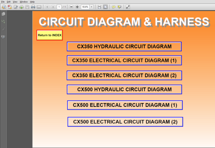The width and height of the screenshot is (215, 148).
Task: Open CX350 ELECTRICAL CIRCUIT DIAGRAM (2)
Action: pyautogui.click(x=124, y=76)
